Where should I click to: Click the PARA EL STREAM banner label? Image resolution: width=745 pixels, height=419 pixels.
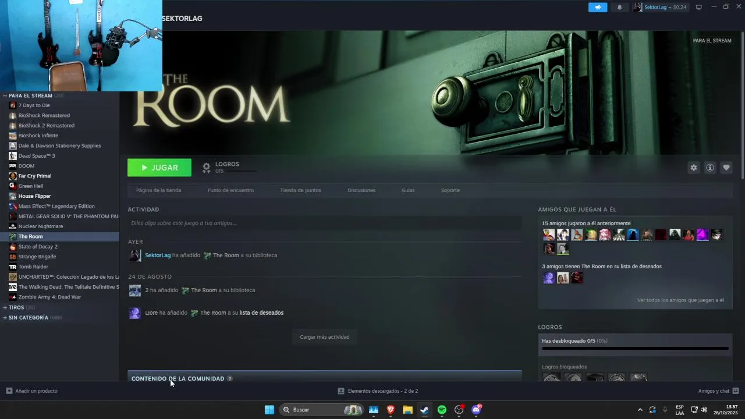(712, 41)
